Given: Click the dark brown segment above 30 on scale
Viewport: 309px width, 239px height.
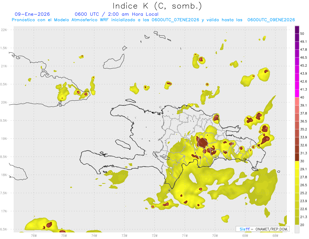Looking at the screenshot, I should tap(297, 157).
